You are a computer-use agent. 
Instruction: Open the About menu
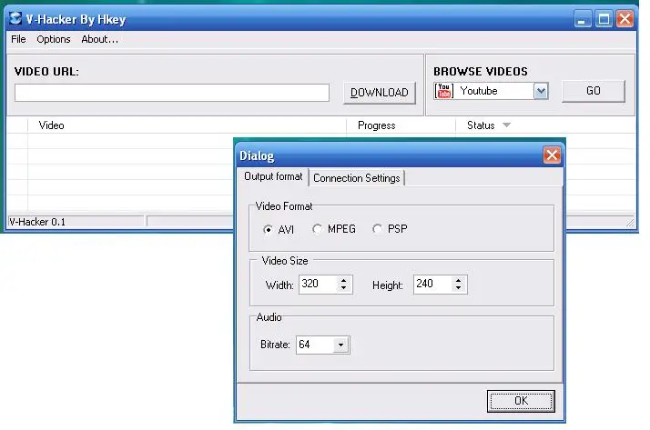coord(99,39)
